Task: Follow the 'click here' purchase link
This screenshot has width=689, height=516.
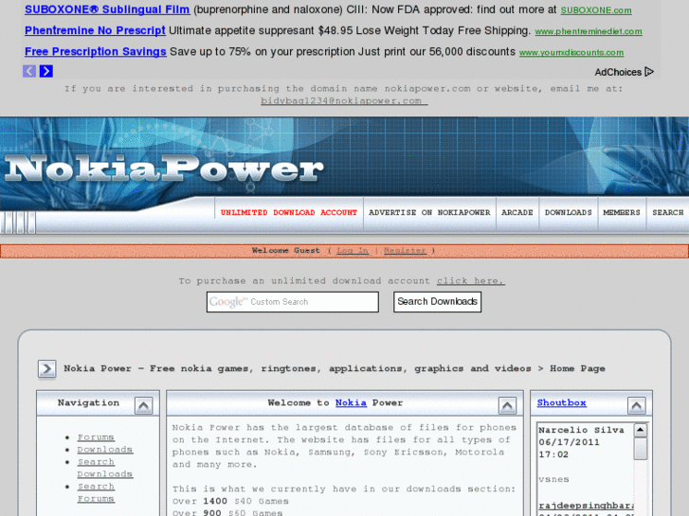Action: (471, 281)
